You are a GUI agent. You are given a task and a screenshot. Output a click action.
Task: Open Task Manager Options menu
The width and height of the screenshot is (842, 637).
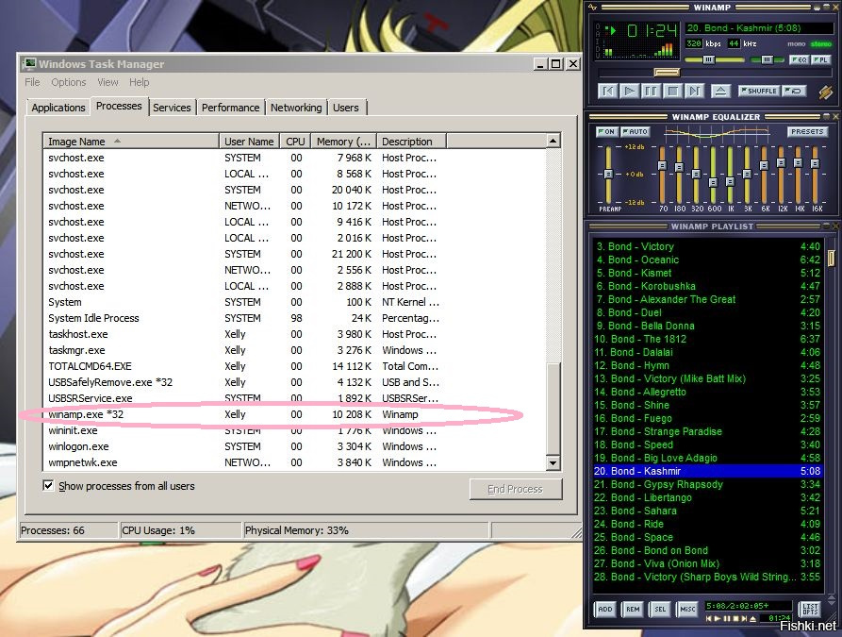(x=68, y=82)
